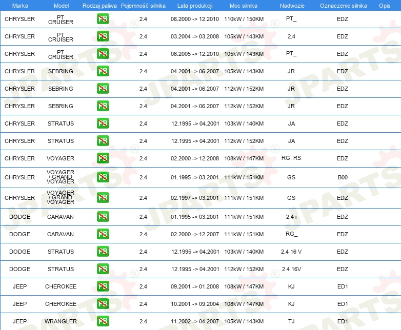Click the 2.4 16 V body cell
This screenshot has width=401, height=330.
click(x=291, y=252)
